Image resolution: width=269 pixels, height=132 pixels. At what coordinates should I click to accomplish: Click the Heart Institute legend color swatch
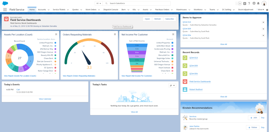[172, 68]
